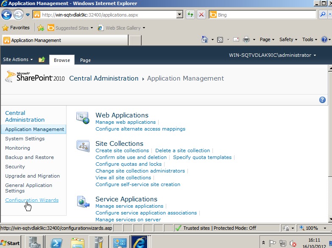Click the blue SharePoint Help icon
332x248 pixels.
(x=322, y=100)
